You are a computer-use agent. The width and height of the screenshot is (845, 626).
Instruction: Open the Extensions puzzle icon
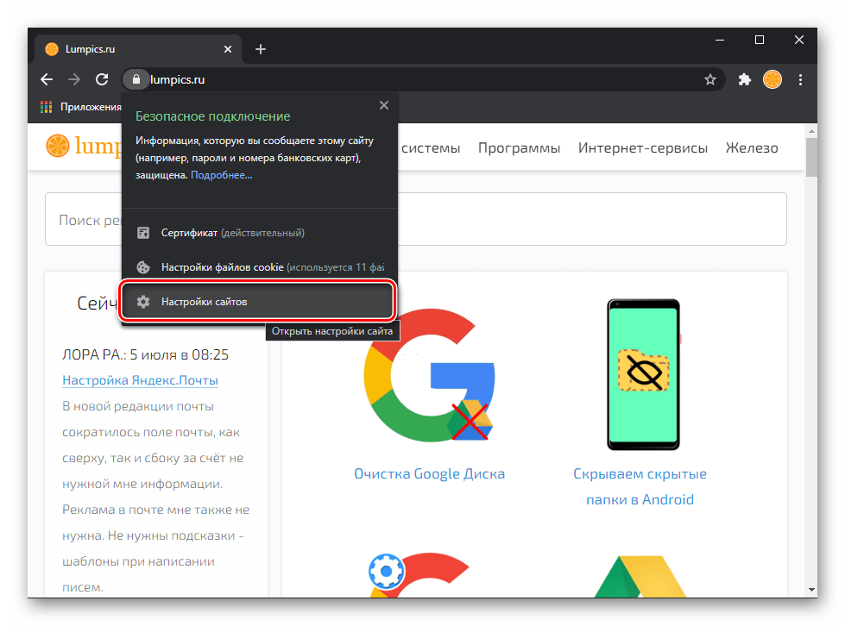tap(744, 79)
